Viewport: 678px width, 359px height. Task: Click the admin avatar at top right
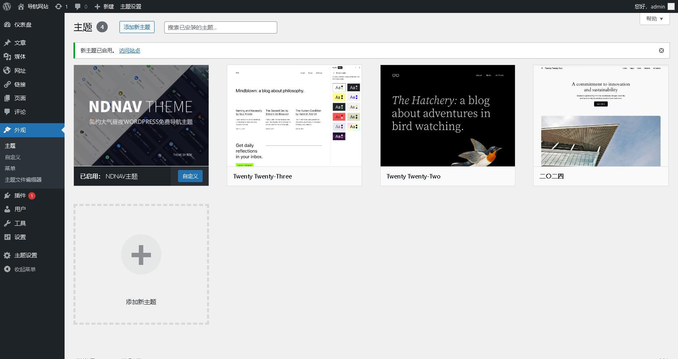point(671,6)
